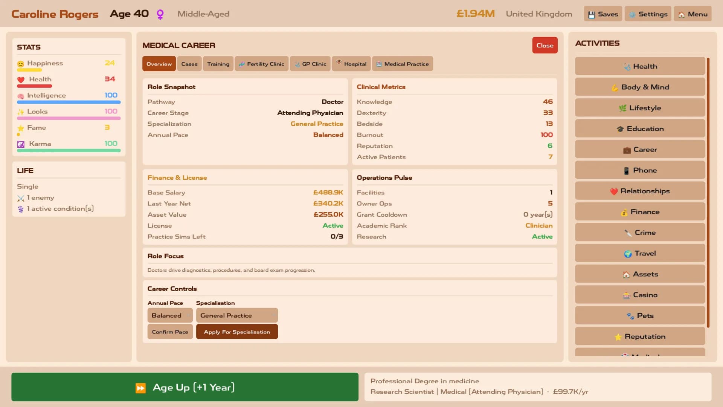Click the Practice Sims Left "0/3" value
Viewport: 723px width, 407px height.
[x=337, y=237]
